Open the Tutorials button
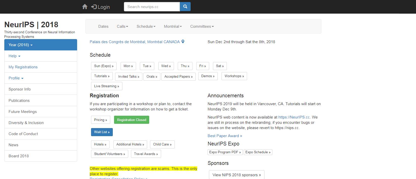The width and height of the screenshot is (416, 179). coord(102,76)
